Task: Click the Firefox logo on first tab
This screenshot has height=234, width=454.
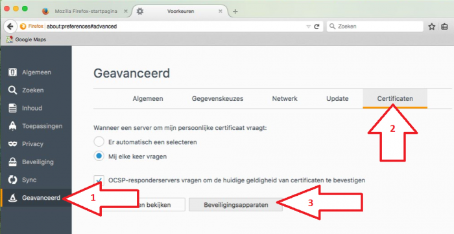Action: 46,11
